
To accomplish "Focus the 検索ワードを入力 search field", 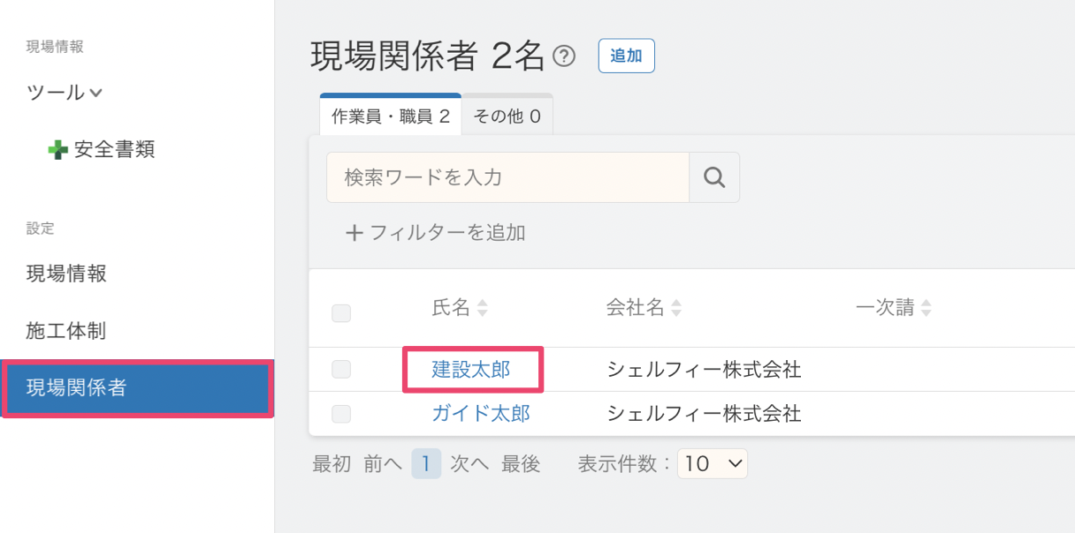I will tap(507, 177).
